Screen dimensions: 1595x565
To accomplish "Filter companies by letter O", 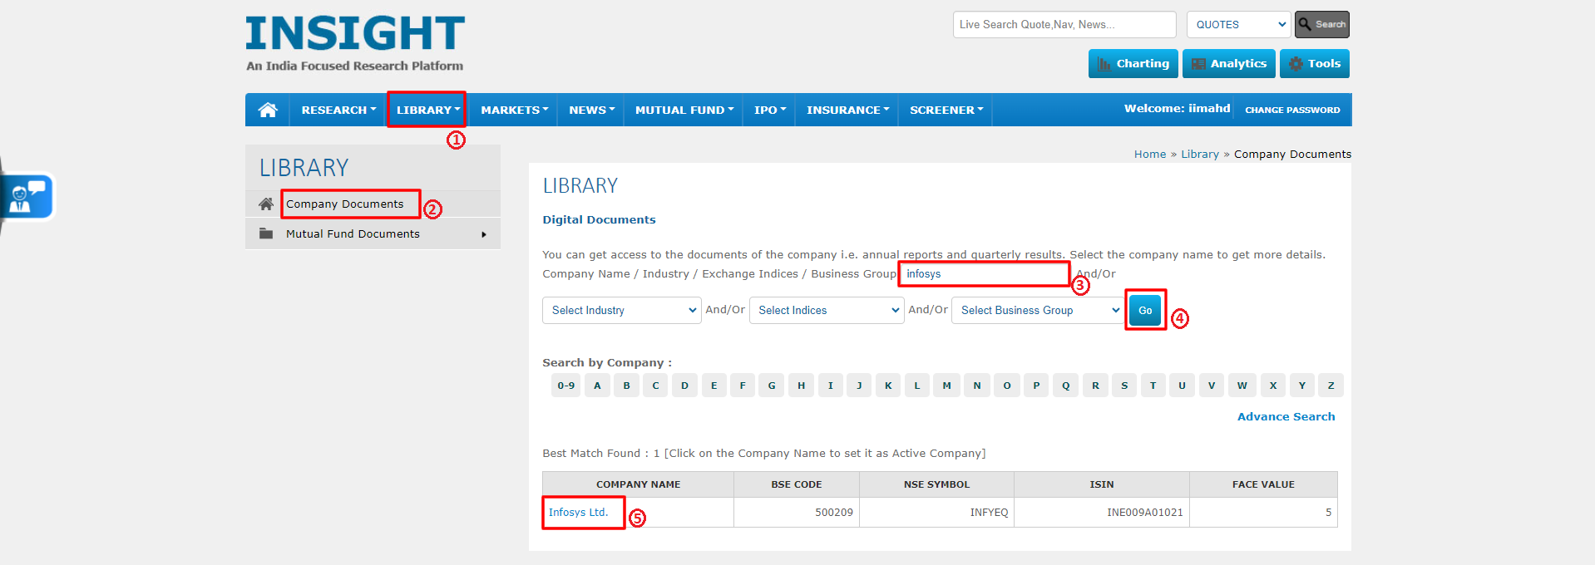I will tap(1007, 386).
